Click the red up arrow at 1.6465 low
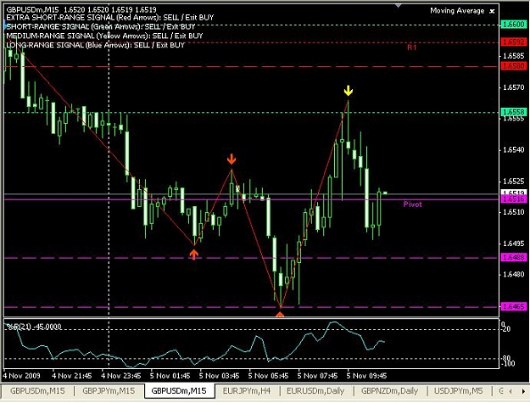Viewport: 530px width, 403px height. coord(280,314)
